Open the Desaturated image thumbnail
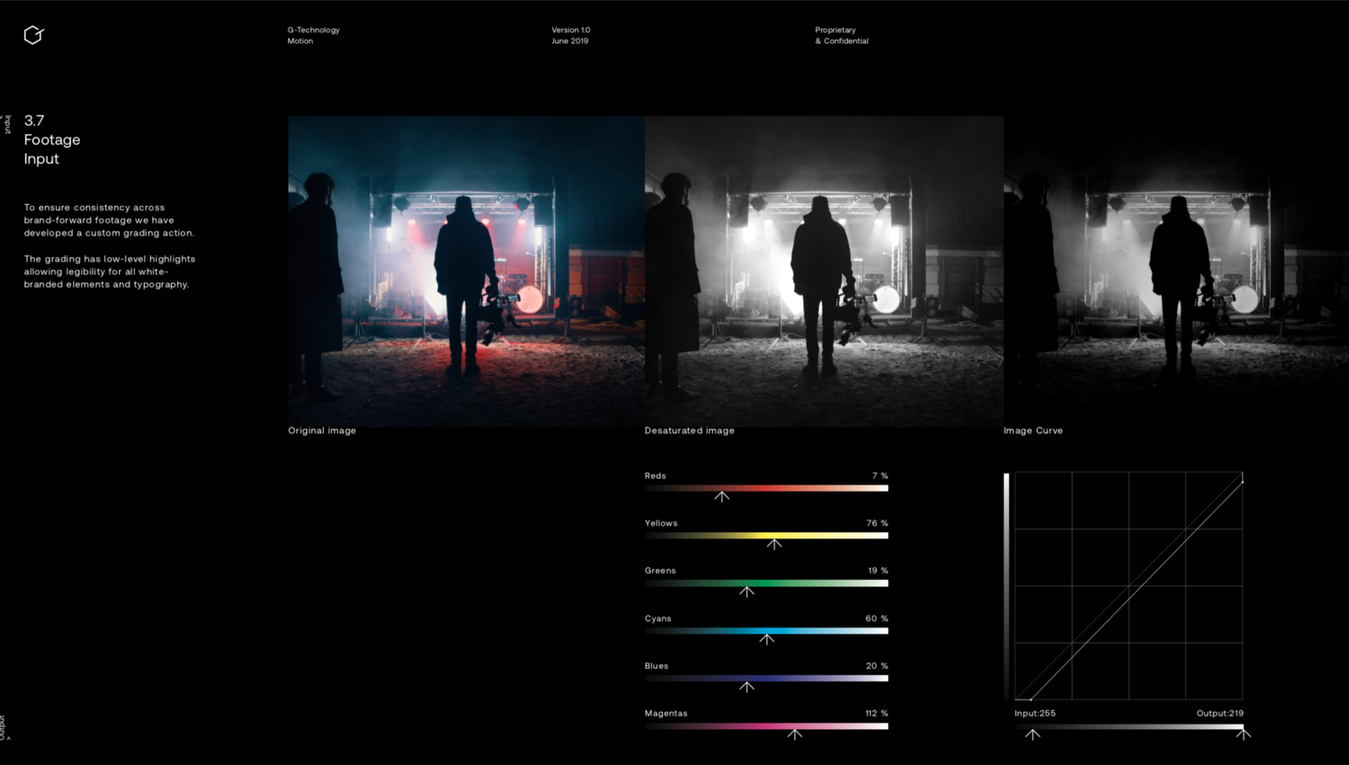1349x765 pixels. point(824,270)
